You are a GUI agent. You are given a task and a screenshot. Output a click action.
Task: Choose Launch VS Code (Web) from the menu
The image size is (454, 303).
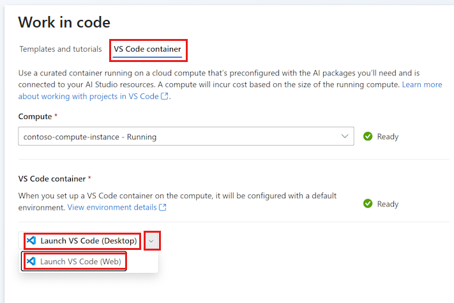(x=75, y=261)
